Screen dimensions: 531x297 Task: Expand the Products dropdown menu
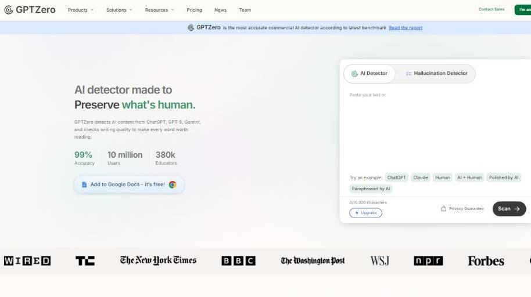click(81, 10)
